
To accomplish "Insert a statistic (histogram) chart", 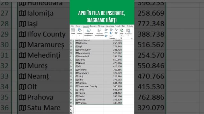I will [x=111, y=33].
